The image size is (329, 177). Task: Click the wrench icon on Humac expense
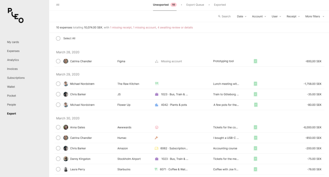(156, 138)
